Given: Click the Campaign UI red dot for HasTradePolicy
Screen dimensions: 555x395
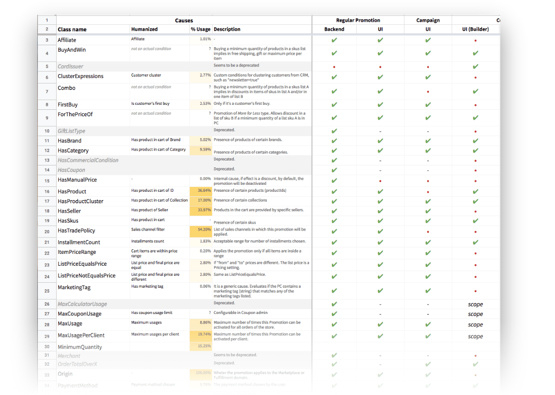Looking at the screenshot, I should point(428,232).
